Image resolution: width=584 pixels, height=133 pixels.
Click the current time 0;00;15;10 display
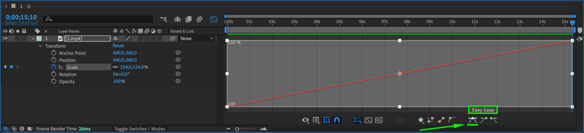point(21,17)
